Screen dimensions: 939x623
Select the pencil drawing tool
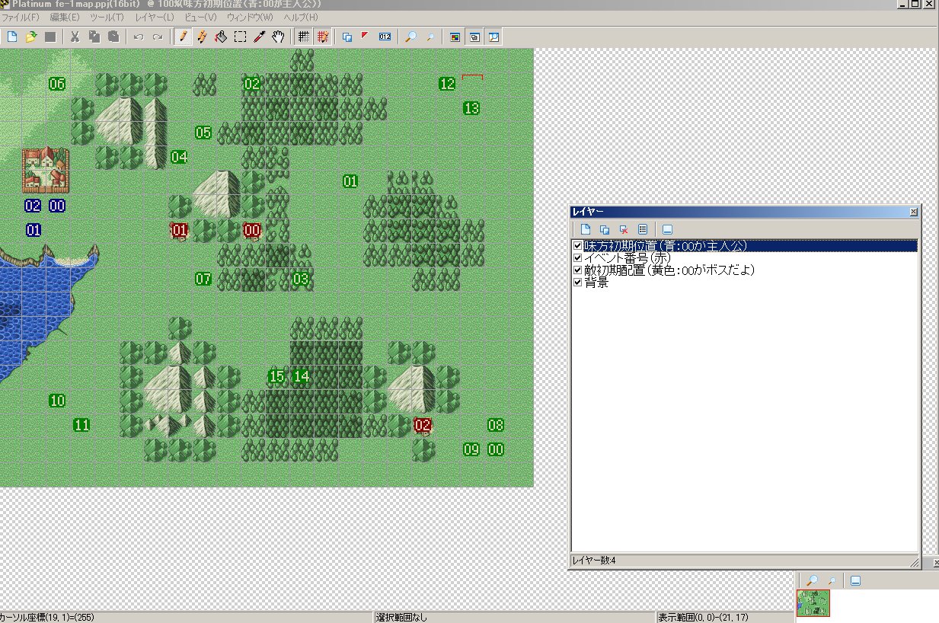point(183,37)
